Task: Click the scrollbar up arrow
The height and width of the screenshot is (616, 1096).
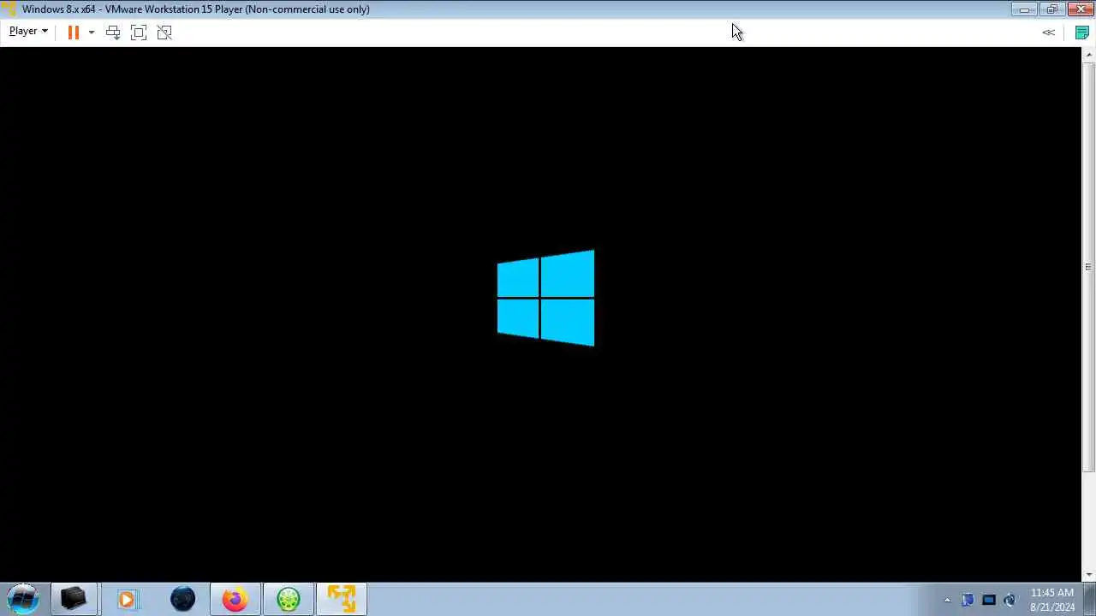Action: pyautogui.click(x=1089, y=54)
